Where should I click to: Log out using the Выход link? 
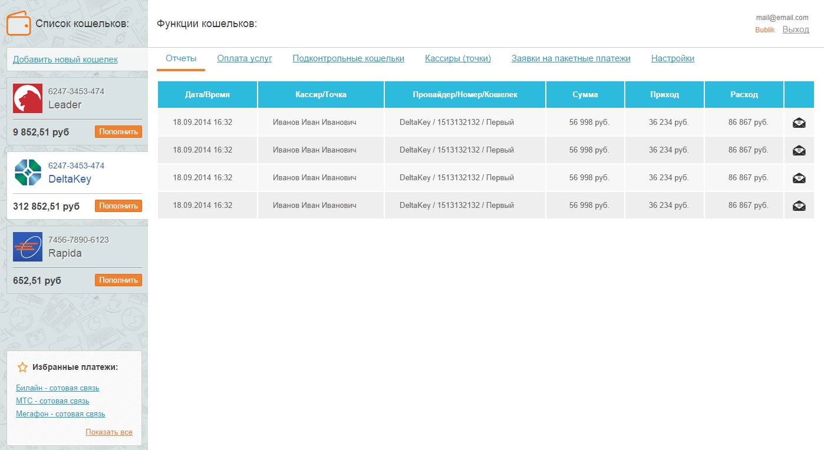[x=796, y=29]
